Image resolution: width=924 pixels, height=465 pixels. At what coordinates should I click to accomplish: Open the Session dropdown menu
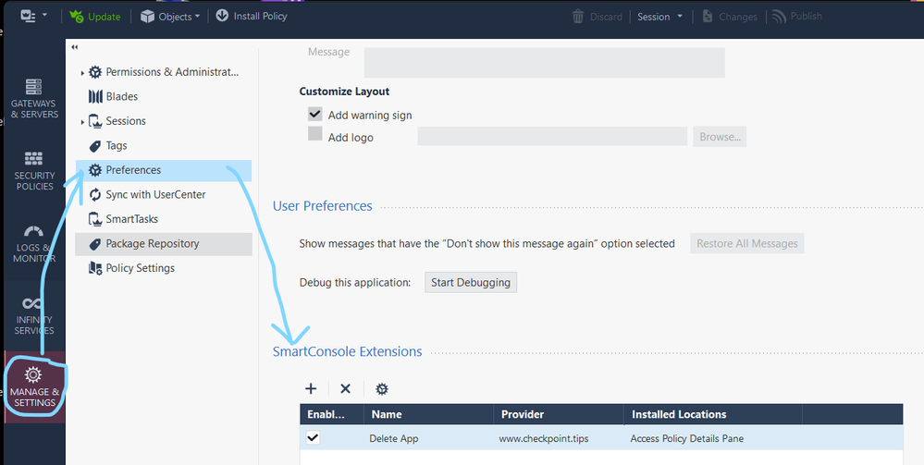[x=660, y=17]
